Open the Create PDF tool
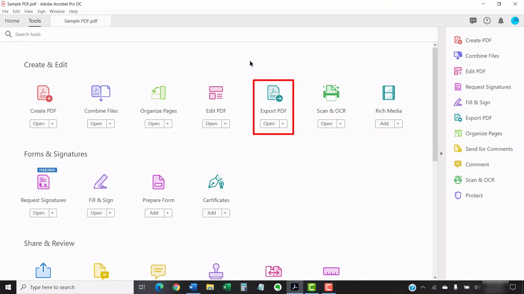This screenshot has width=524, height=294. click(x=38, y=124)
